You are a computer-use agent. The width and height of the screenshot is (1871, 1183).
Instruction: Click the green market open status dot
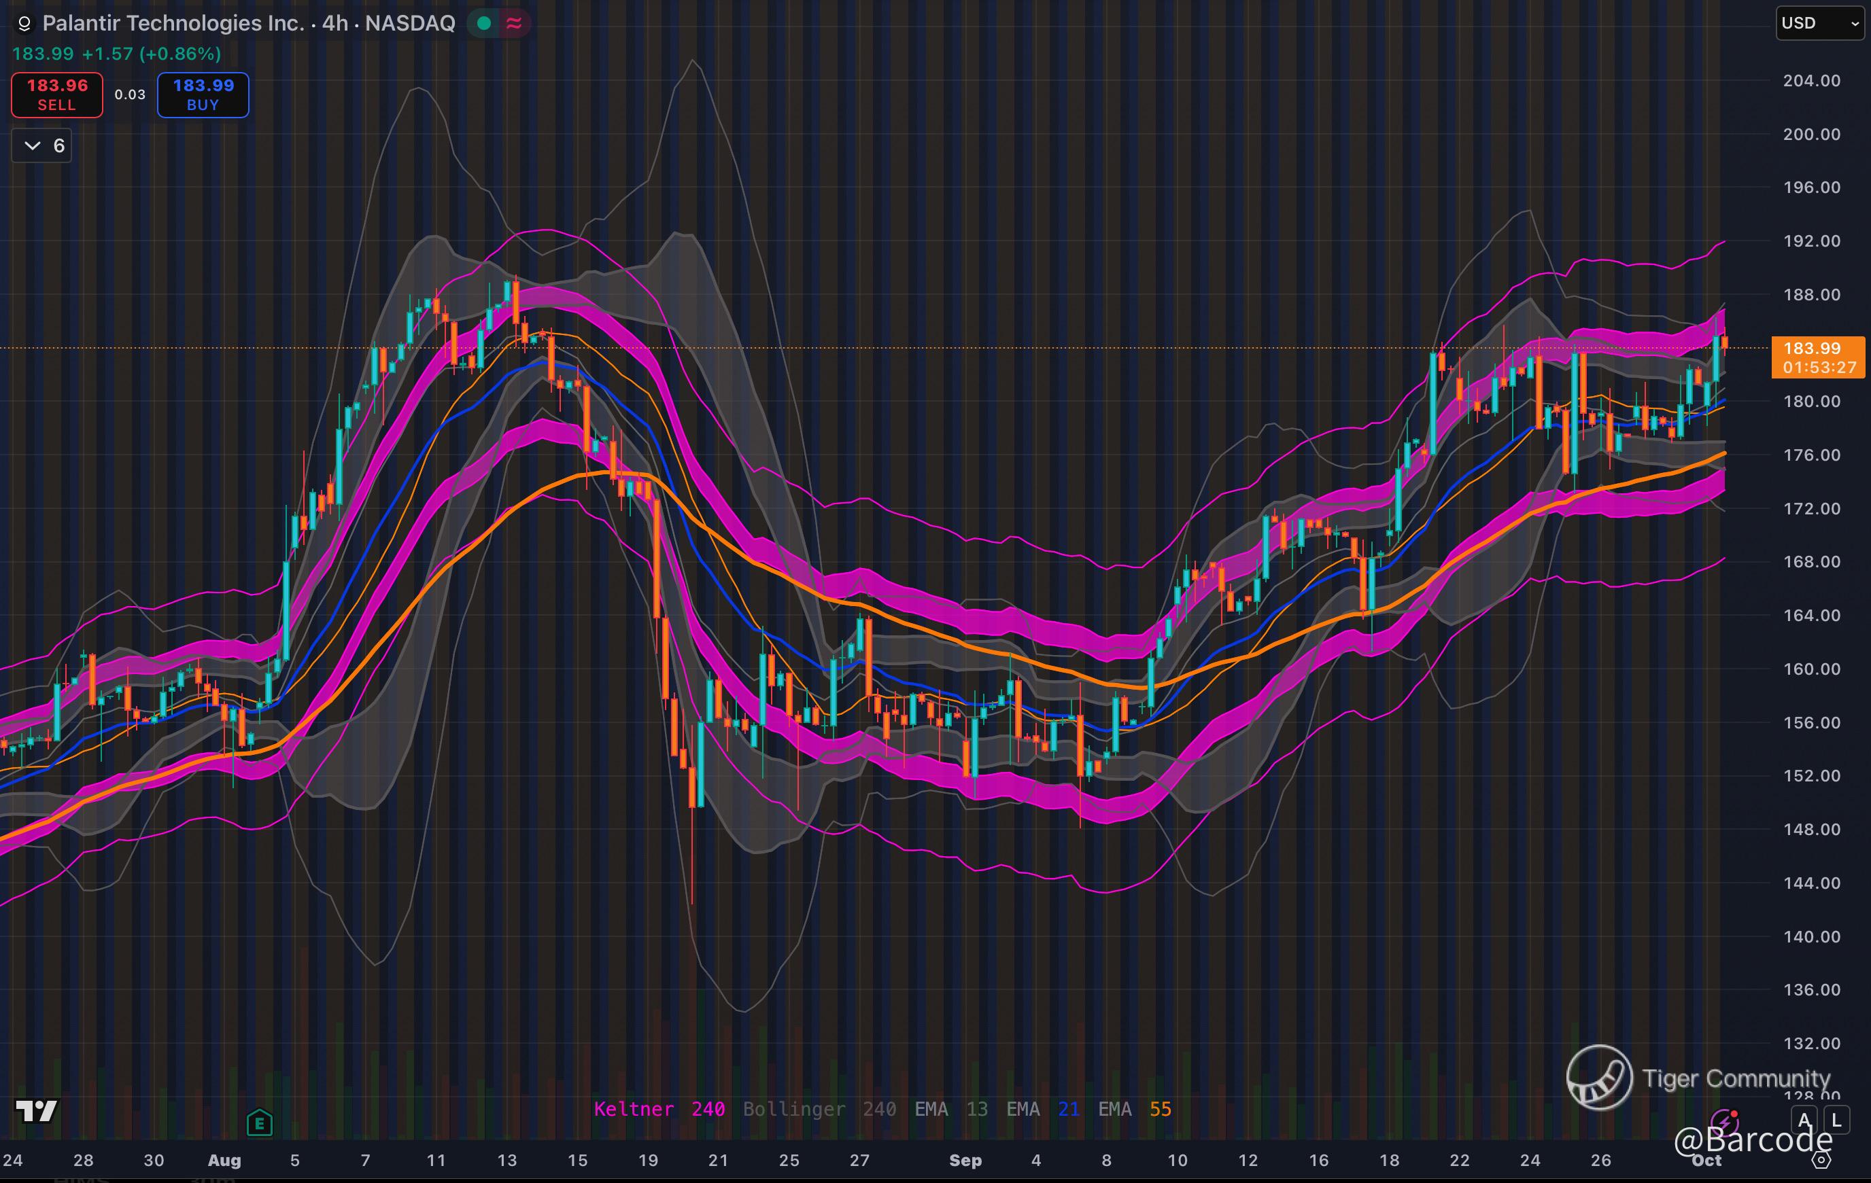click(484, 23)
